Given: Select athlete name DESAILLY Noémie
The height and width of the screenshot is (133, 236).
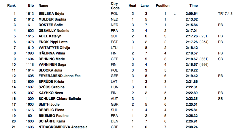Looking at the screenshot, I should click(x=54, y=31).
